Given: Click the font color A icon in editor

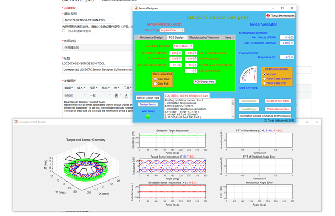Looking at the screenshot, I should [x=126, y=95].
